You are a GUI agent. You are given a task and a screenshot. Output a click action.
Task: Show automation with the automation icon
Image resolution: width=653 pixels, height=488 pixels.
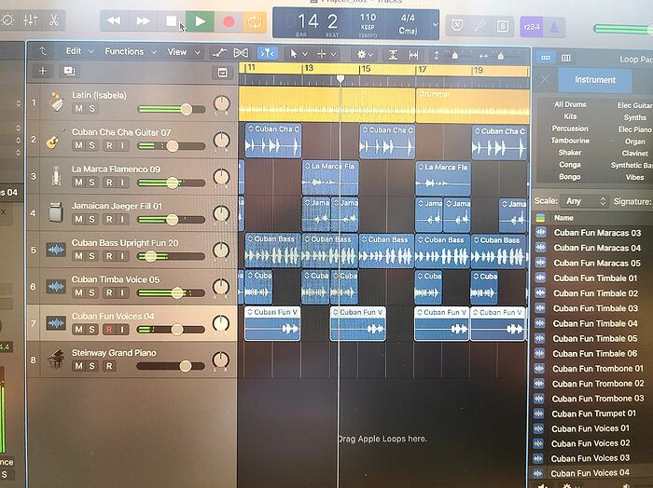pos(219,53)
